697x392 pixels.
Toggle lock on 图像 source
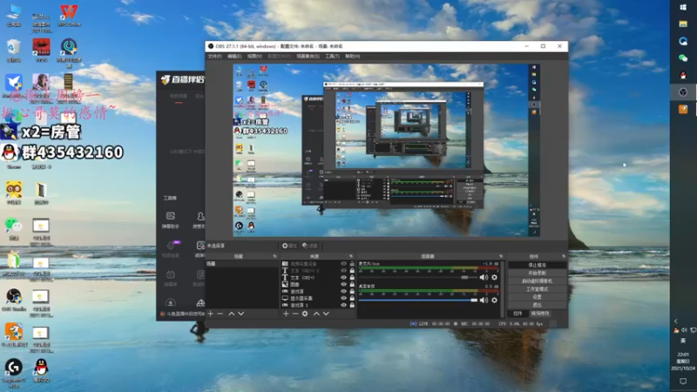pyautogui.click(x=352, y=284)
